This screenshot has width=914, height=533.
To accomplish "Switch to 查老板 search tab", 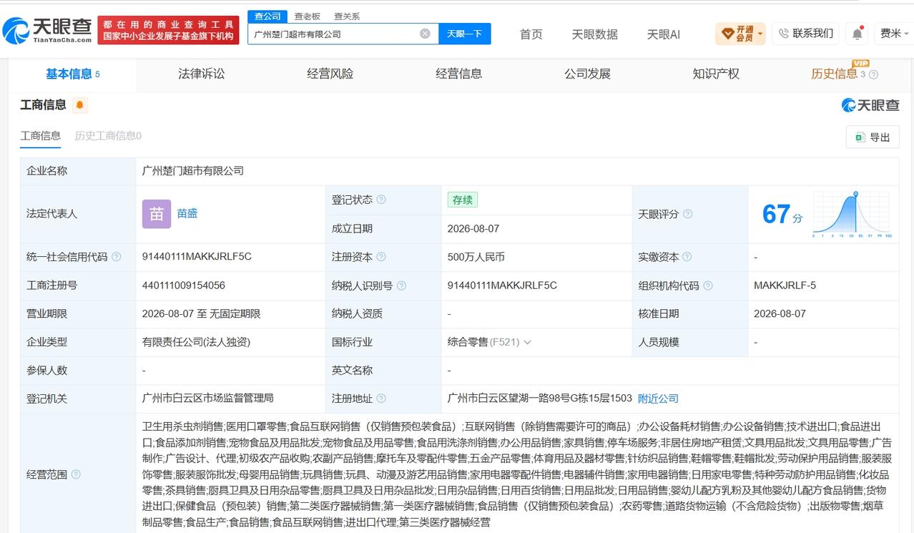I will [x=308, y=16].
